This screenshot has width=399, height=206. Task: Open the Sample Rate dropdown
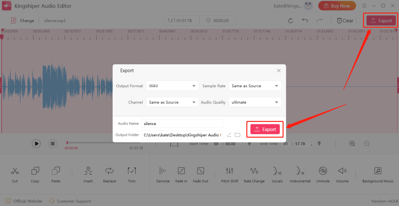point(255,86)
